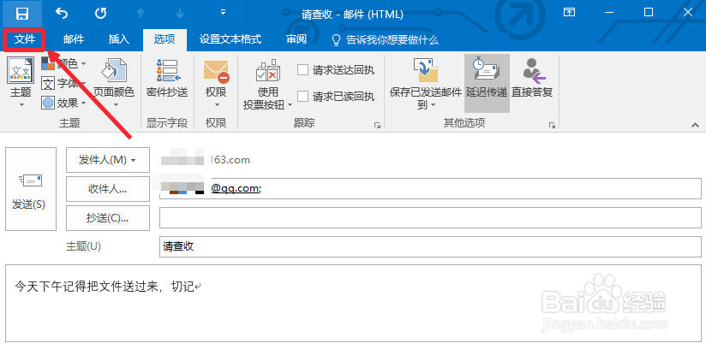Click the 收件人... recipients button

[107, 188]
